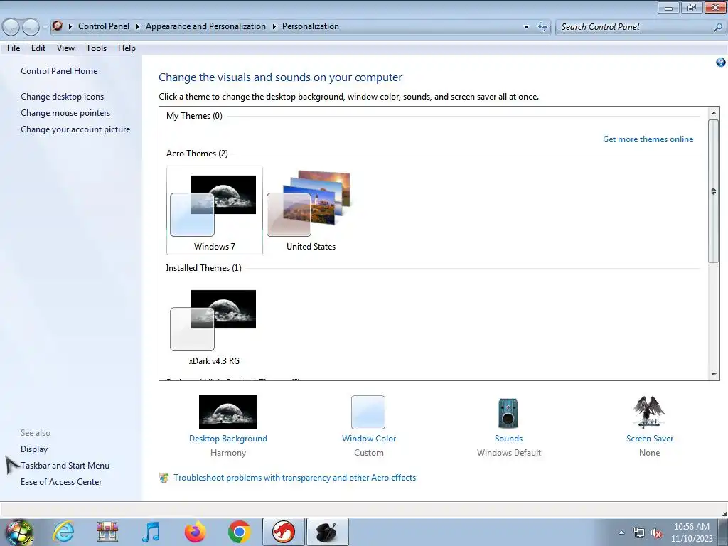Click the taskbar clock showing 10:56 AM
This screenshot has height=546, width=728.
pos(692,532)
